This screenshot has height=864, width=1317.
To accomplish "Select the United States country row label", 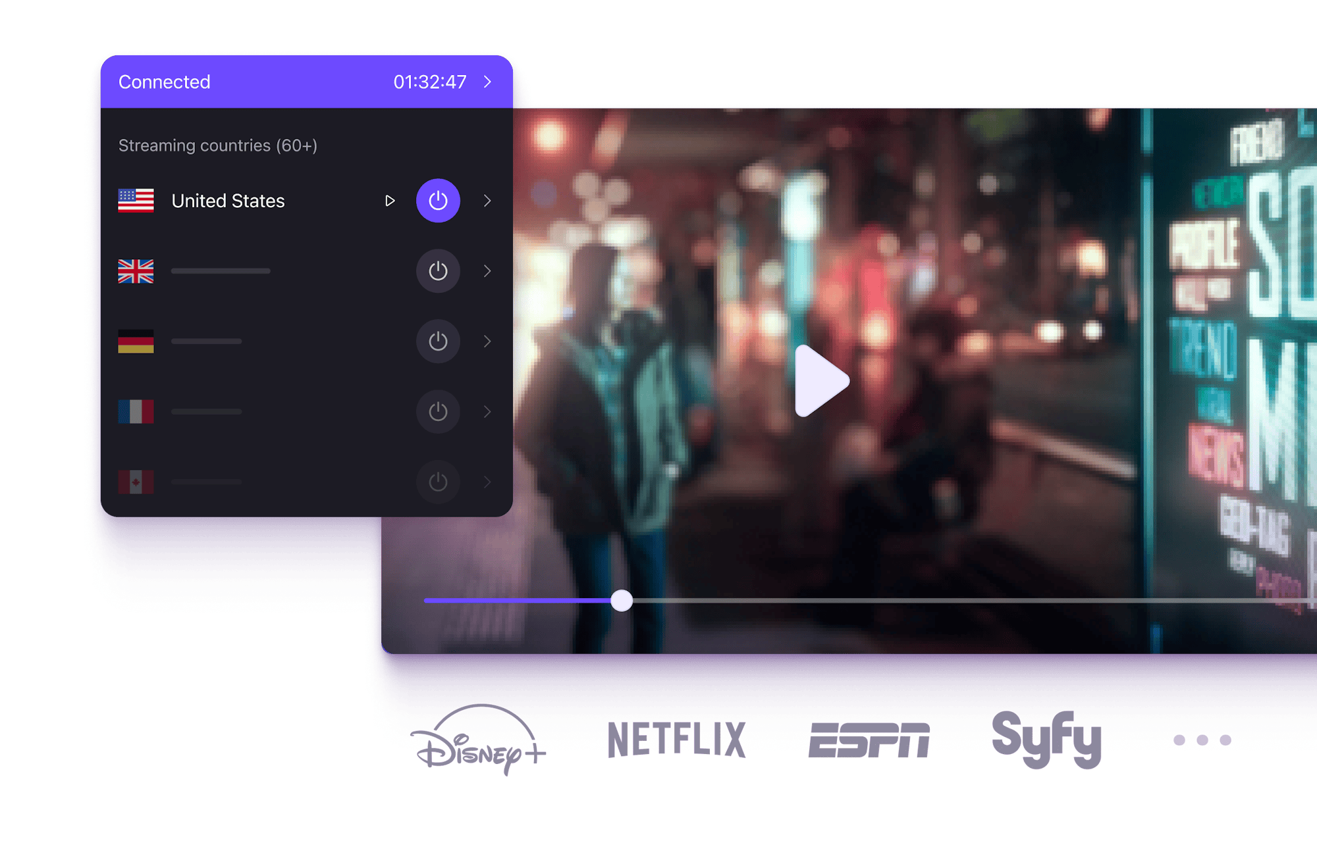I will [x=228, y=201].
